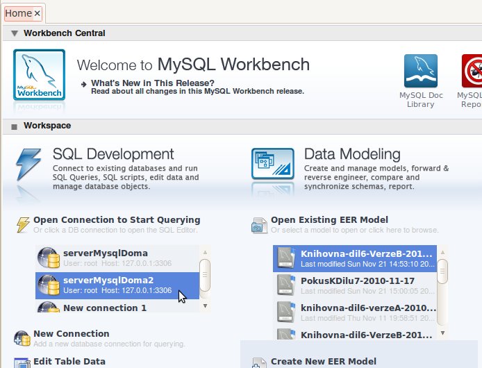This screenshot has height=368, width=482.
Task: Click the Data Modeling heading
Action: pos(352,154)
